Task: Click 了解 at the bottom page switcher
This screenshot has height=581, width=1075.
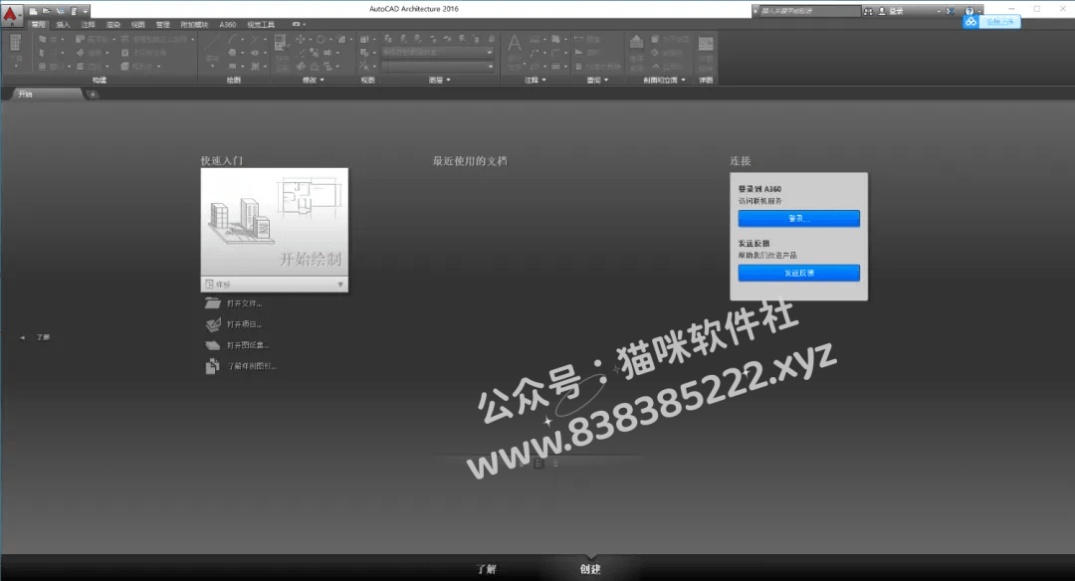Action: pos(486,569)
